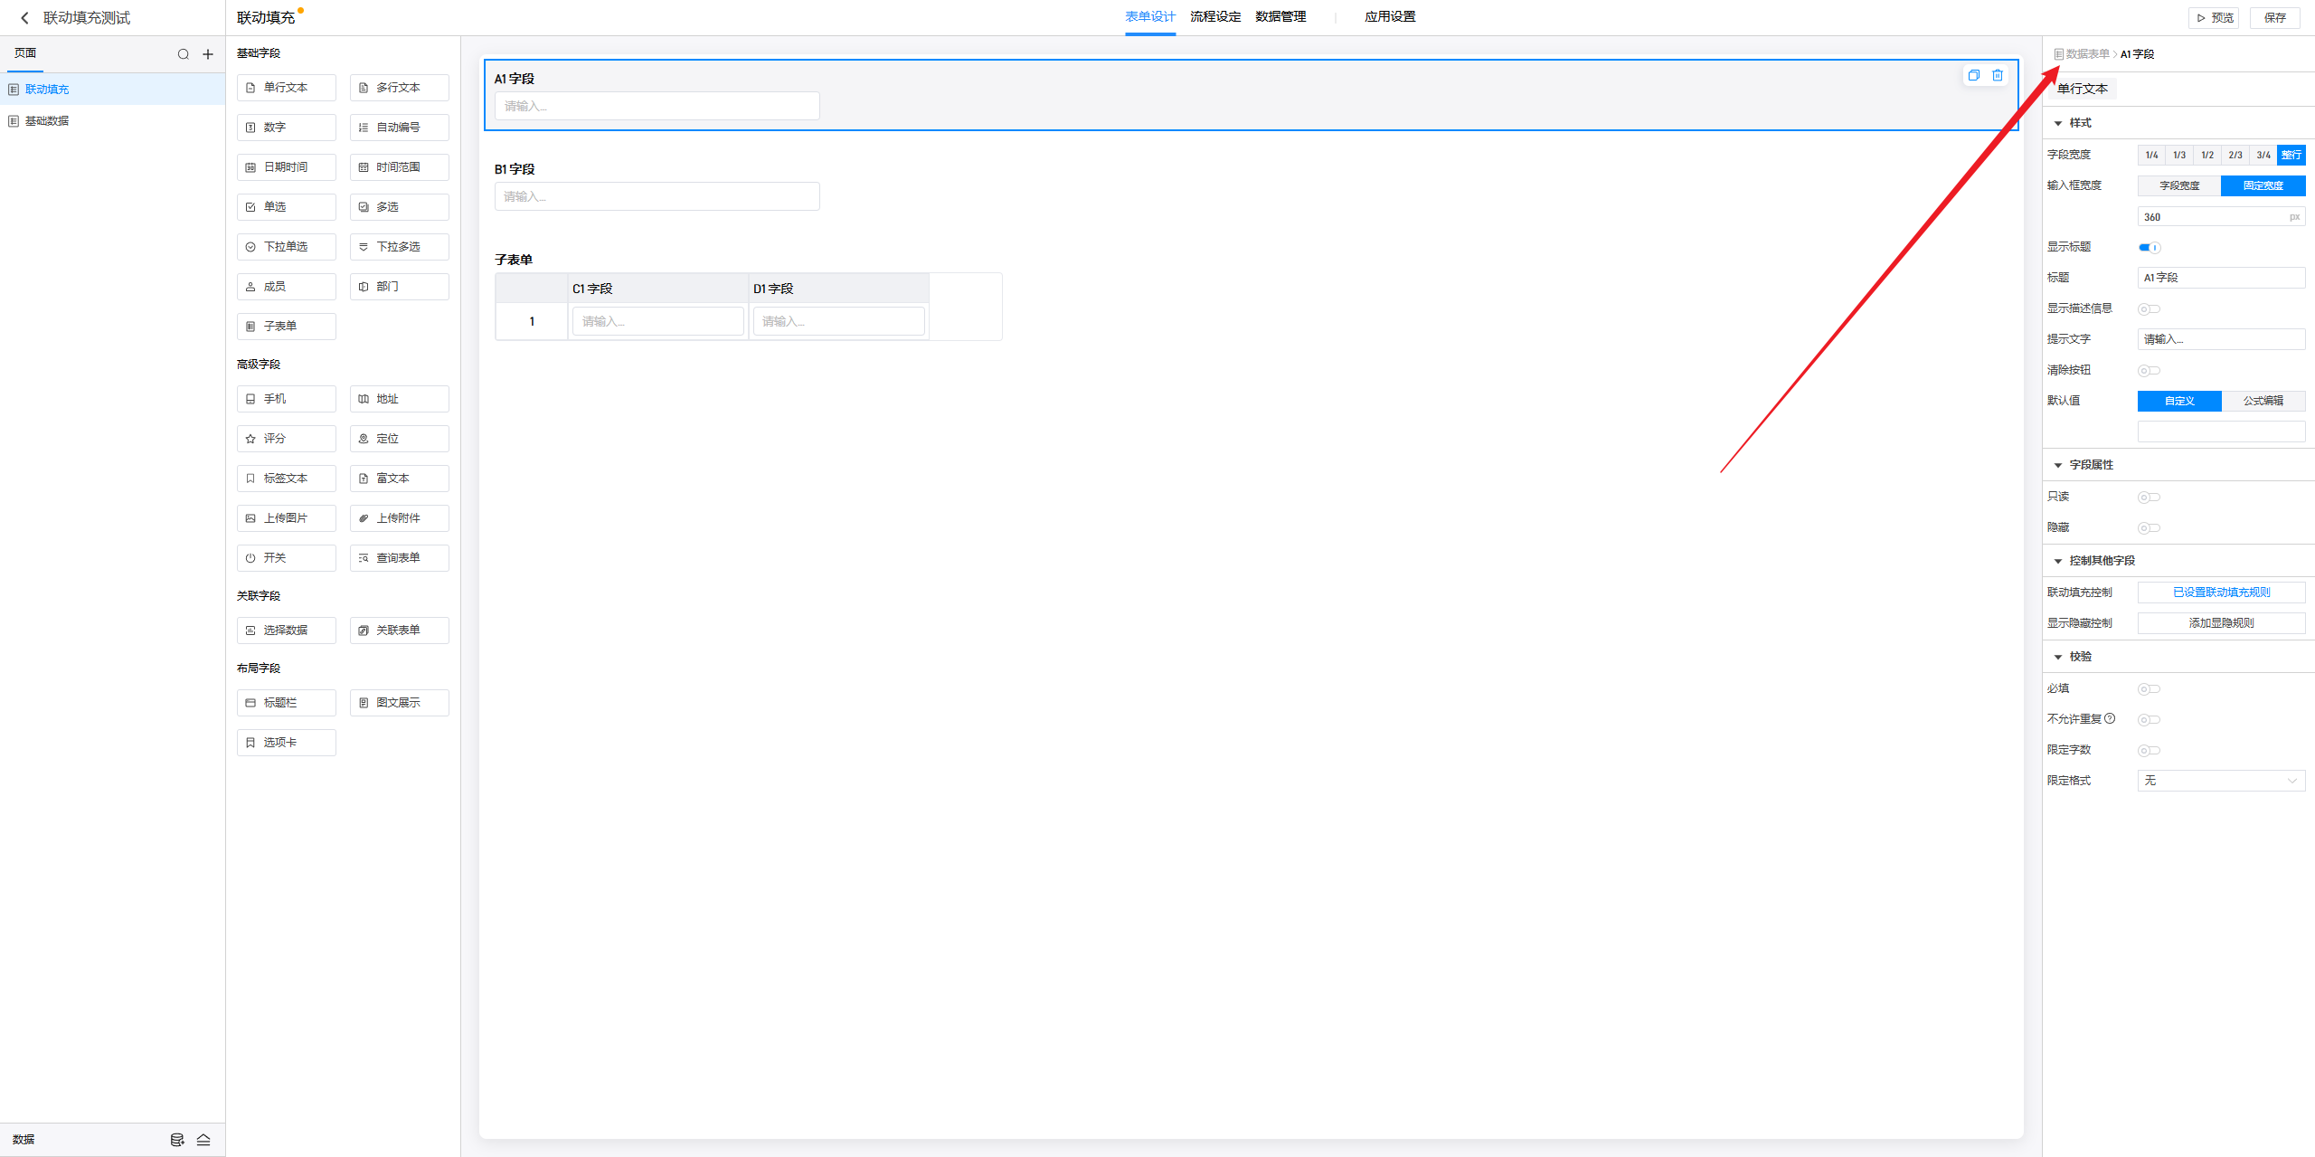Collapse the 样式 section

pos(2058,123)
